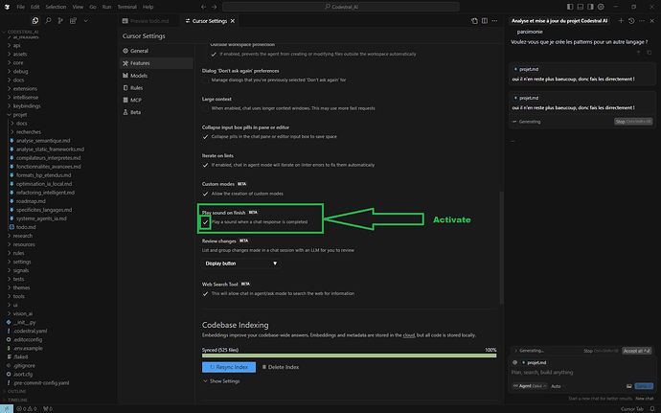Show errors and warnings in status bar
661x413 pixels.
pos(26,409)
